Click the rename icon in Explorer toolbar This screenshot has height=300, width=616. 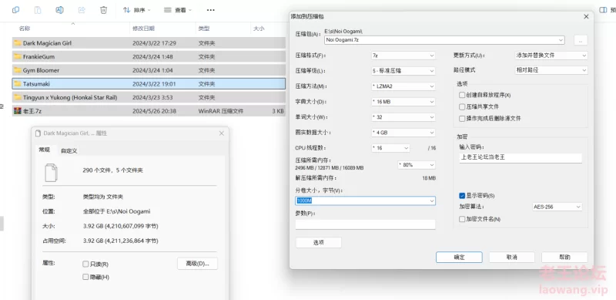(x=60, y=10)
